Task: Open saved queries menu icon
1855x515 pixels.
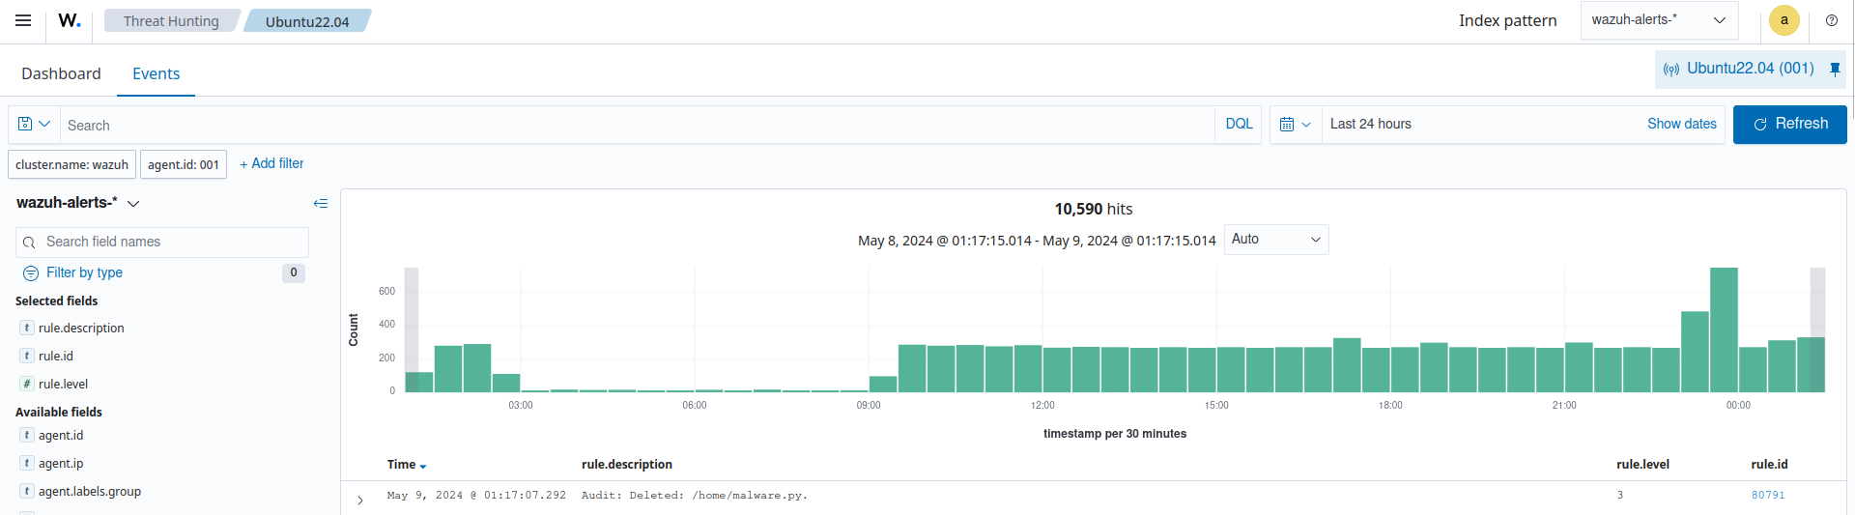Action: click(34, 125)
